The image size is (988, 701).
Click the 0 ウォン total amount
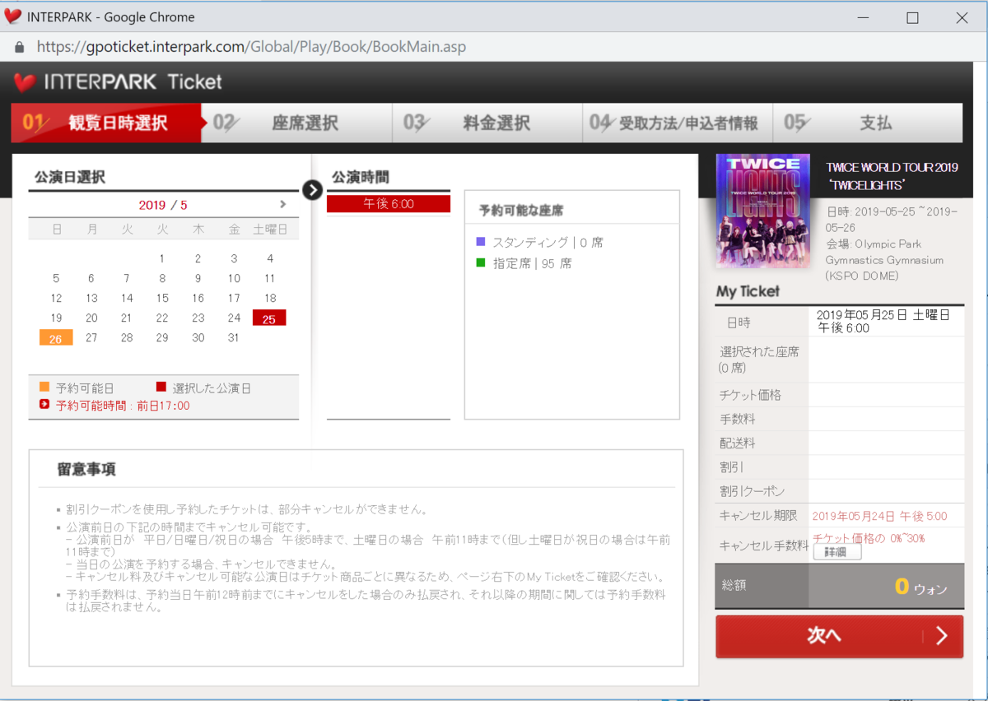(x=920, y=587)
